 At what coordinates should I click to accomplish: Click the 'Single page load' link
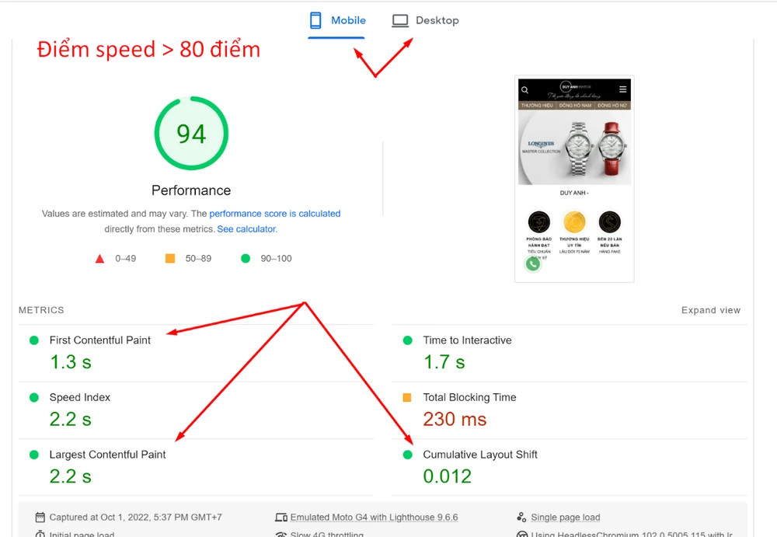pyautogui.click(x=565, y=518)
